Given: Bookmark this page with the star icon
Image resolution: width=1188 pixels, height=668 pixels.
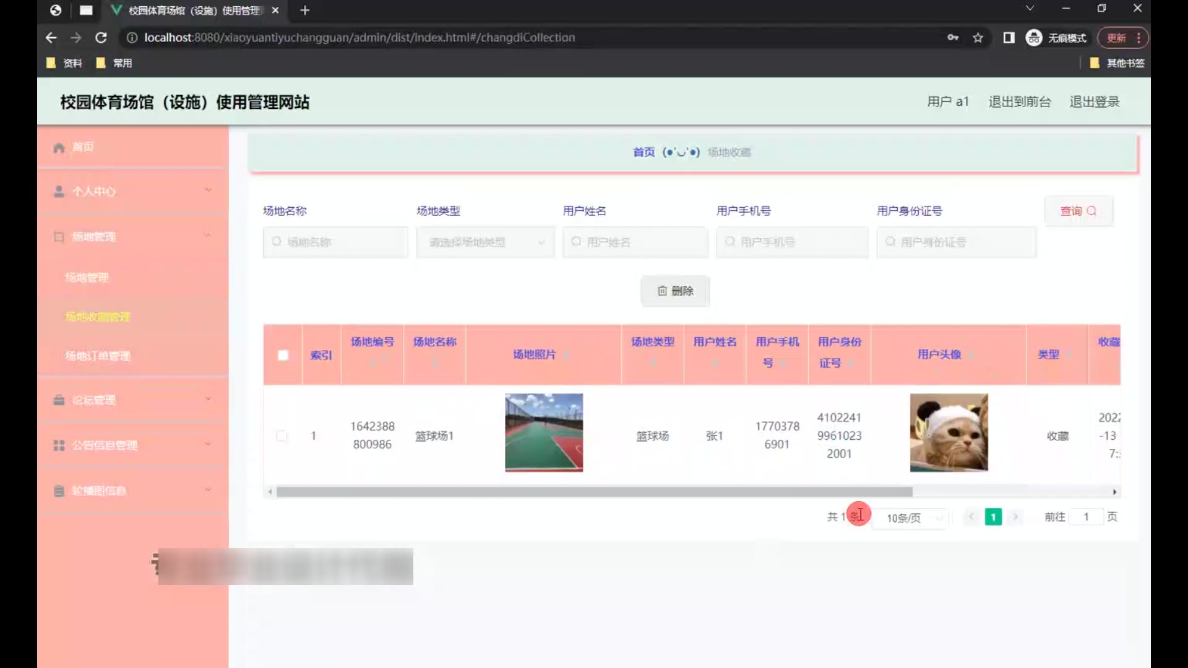Looking at the screenshot, I should (978, 38).
